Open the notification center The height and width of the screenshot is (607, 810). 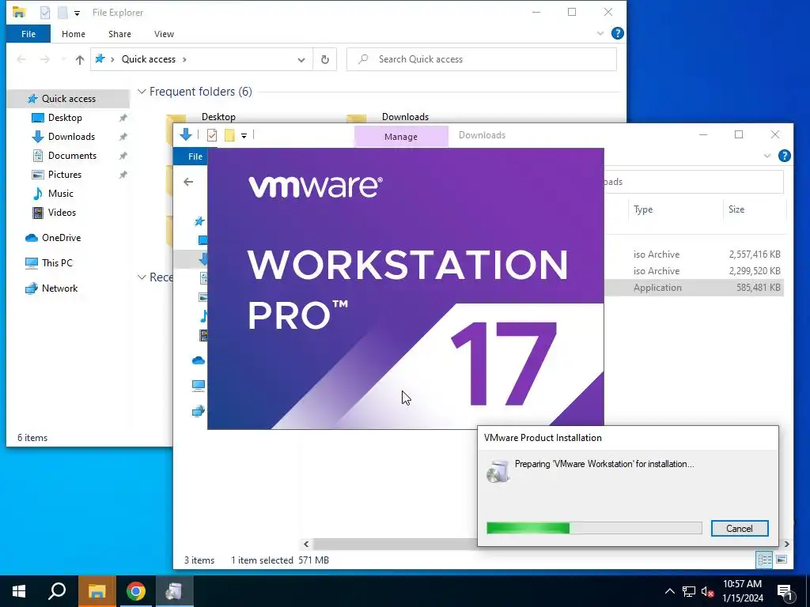click(x=785, y=591)
